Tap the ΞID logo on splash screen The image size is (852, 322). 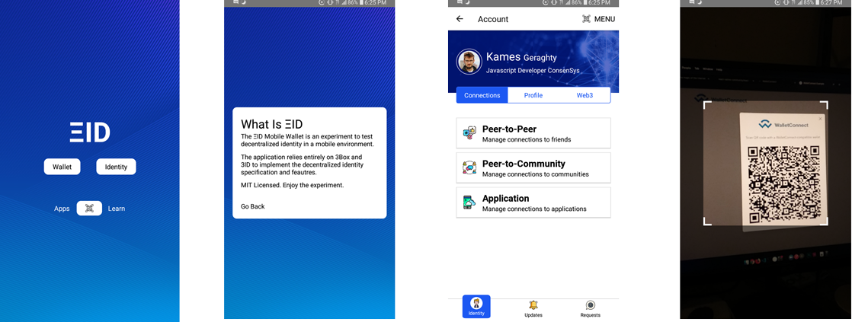90,132
